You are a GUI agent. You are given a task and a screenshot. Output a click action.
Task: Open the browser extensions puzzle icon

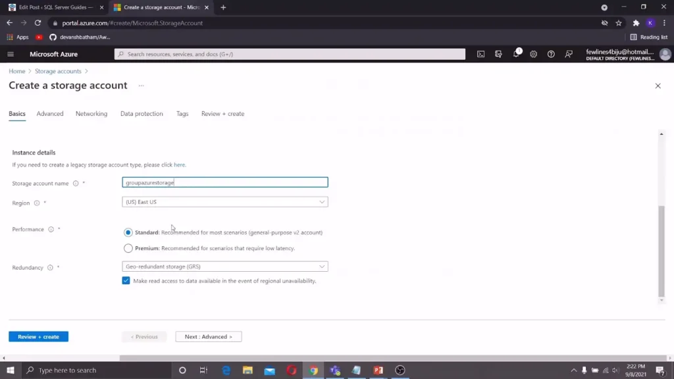point(636,23)
